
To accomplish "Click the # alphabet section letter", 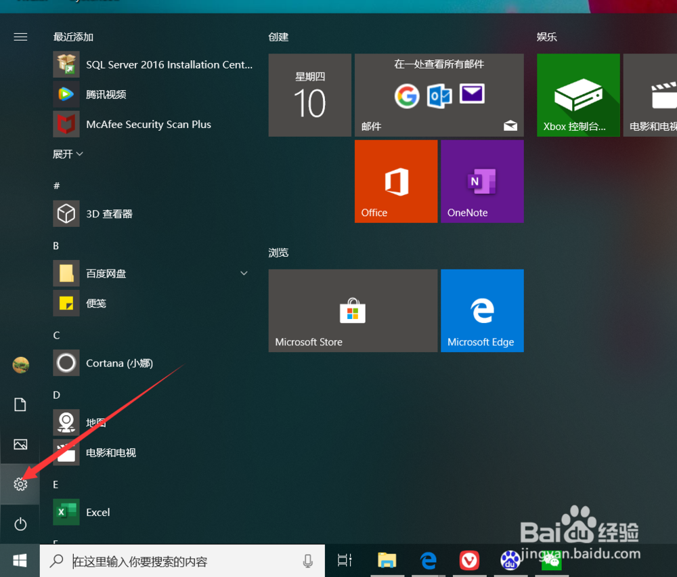I will pyautogui.click(x=57, y=186).
